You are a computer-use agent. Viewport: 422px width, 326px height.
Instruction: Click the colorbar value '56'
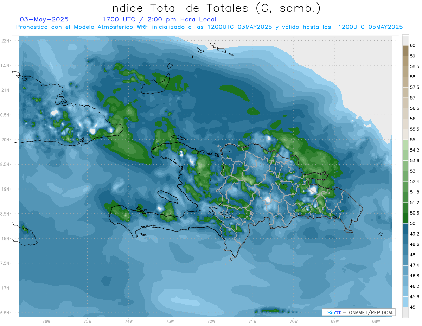(x=413, y=119)
